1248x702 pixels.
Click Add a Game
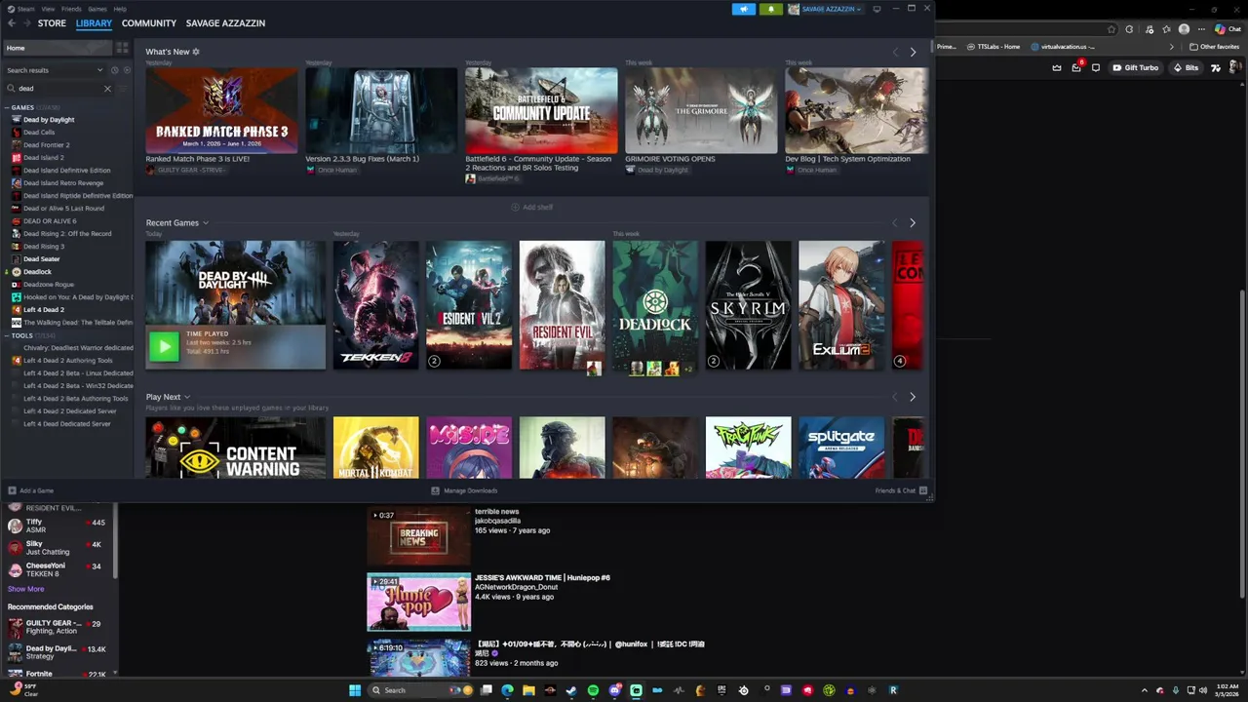tap(30, 490)
